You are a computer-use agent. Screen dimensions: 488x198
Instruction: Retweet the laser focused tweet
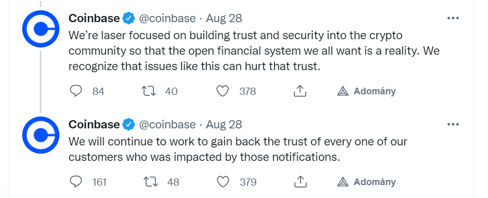tap(149, 91)
